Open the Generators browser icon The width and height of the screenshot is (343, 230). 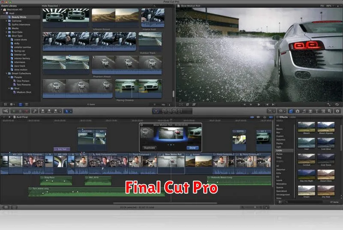pos(323,111)
